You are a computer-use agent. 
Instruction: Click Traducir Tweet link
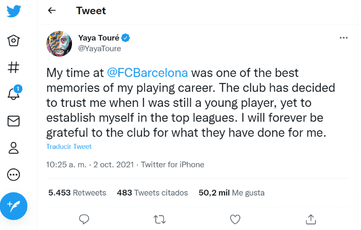(x=69, y=146)
